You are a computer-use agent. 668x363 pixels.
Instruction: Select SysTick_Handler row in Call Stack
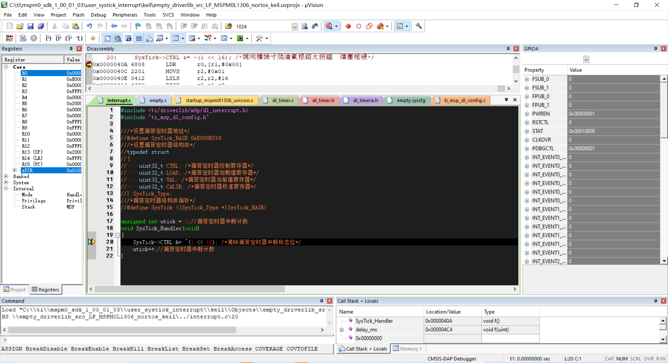click(438, 321)
